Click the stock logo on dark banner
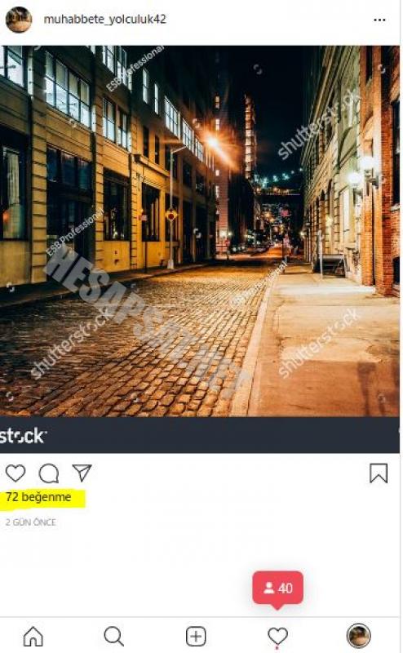 (x=23, y=436)
